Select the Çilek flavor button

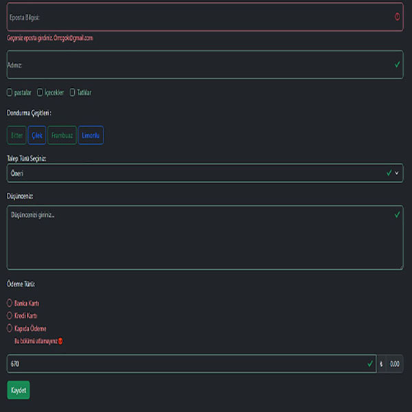coord(37,136)
